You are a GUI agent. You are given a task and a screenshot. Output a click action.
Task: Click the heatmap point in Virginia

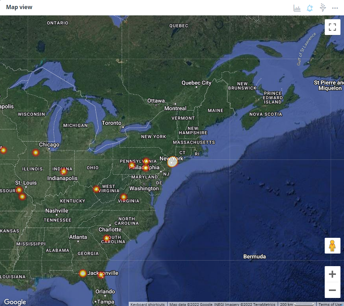(x=123, y=197)
